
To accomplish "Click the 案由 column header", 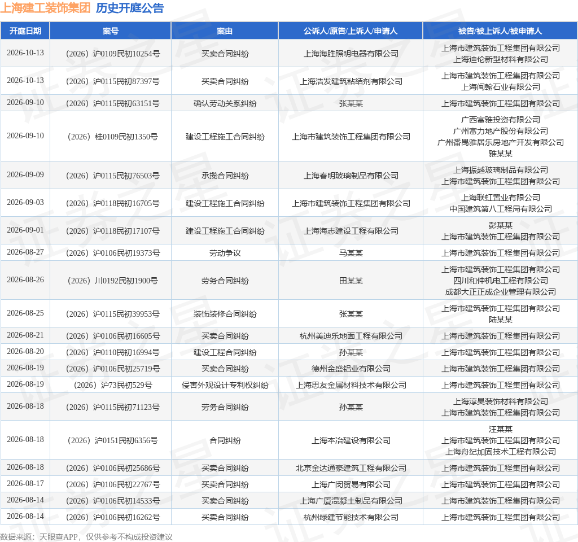I will click(225, 31).
